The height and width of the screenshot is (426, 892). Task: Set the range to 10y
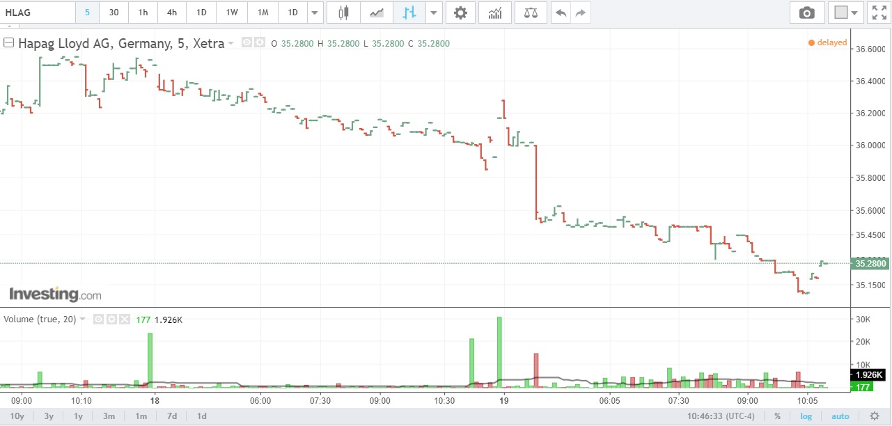point(17,416)
